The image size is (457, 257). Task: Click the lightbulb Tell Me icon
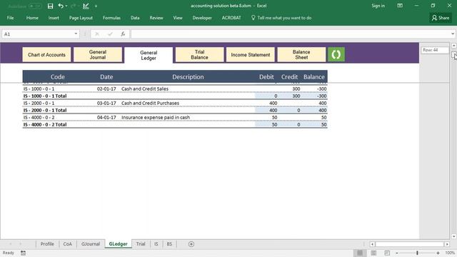pos(253,18)
